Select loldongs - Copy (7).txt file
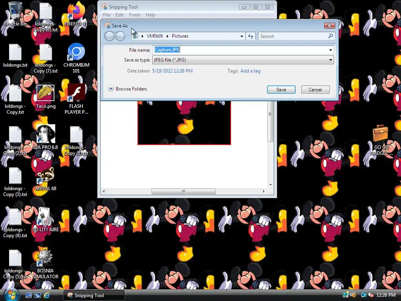Image resolution: width=401 pixels, height=301 pixels. (x=46, y=58)
